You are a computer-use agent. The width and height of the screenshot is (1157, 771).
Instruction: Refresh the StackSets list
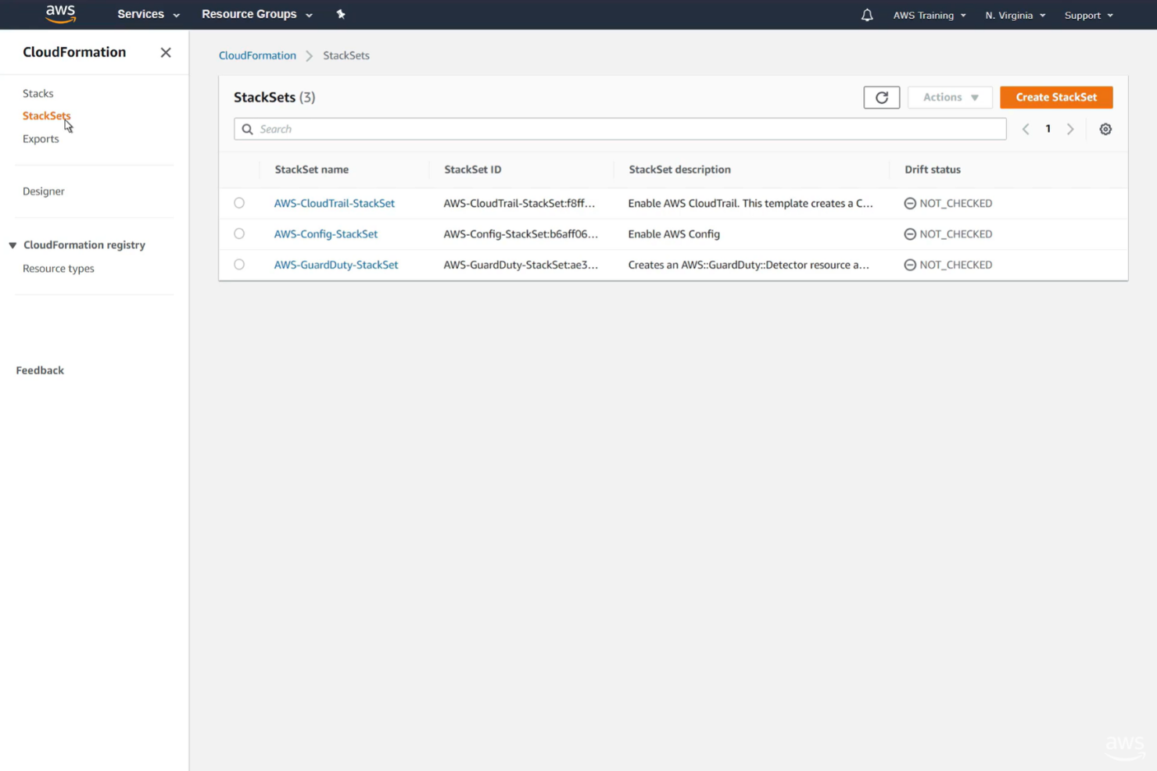click(x=882, y=98)
